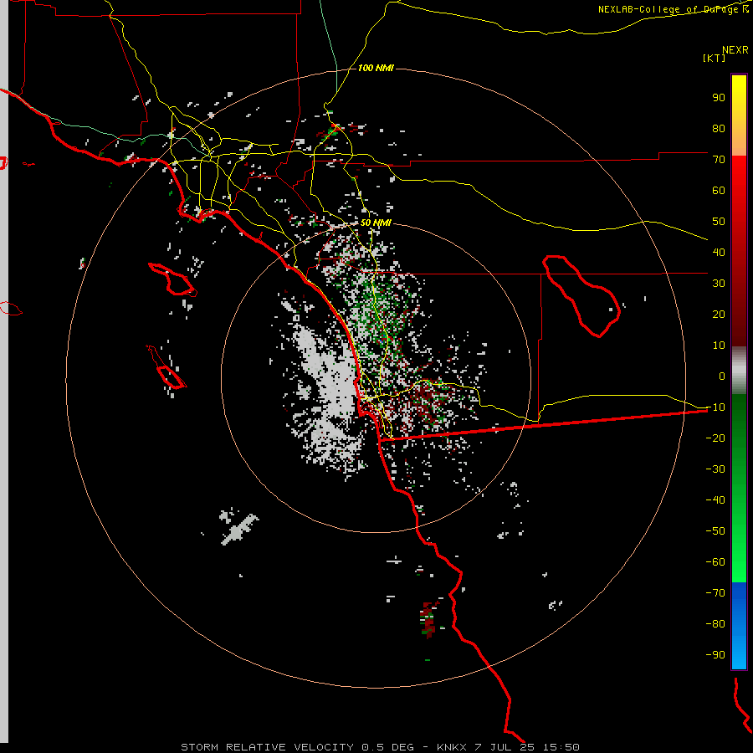Click the positive 50 knot scale label
This screenshot has width=753, height=753.
point(719,222)
